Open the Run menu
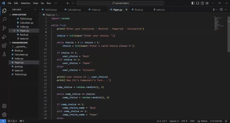Viewport: 230px width, 123px height. [49, 3]
